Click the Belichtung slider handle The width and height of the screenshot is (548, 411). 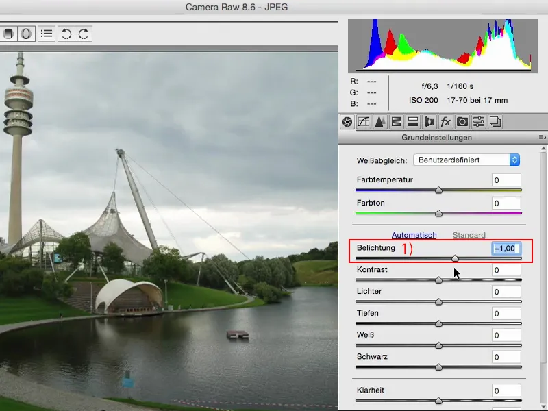tap(455, 258)
